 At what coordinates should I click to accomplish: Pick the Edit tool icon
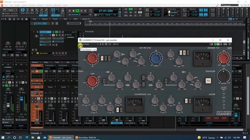(37, 10)
